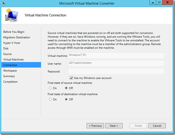Viewport: 175px width, 135px height.
Task: Go to the Summary step
Action: (x=9, y=76)
